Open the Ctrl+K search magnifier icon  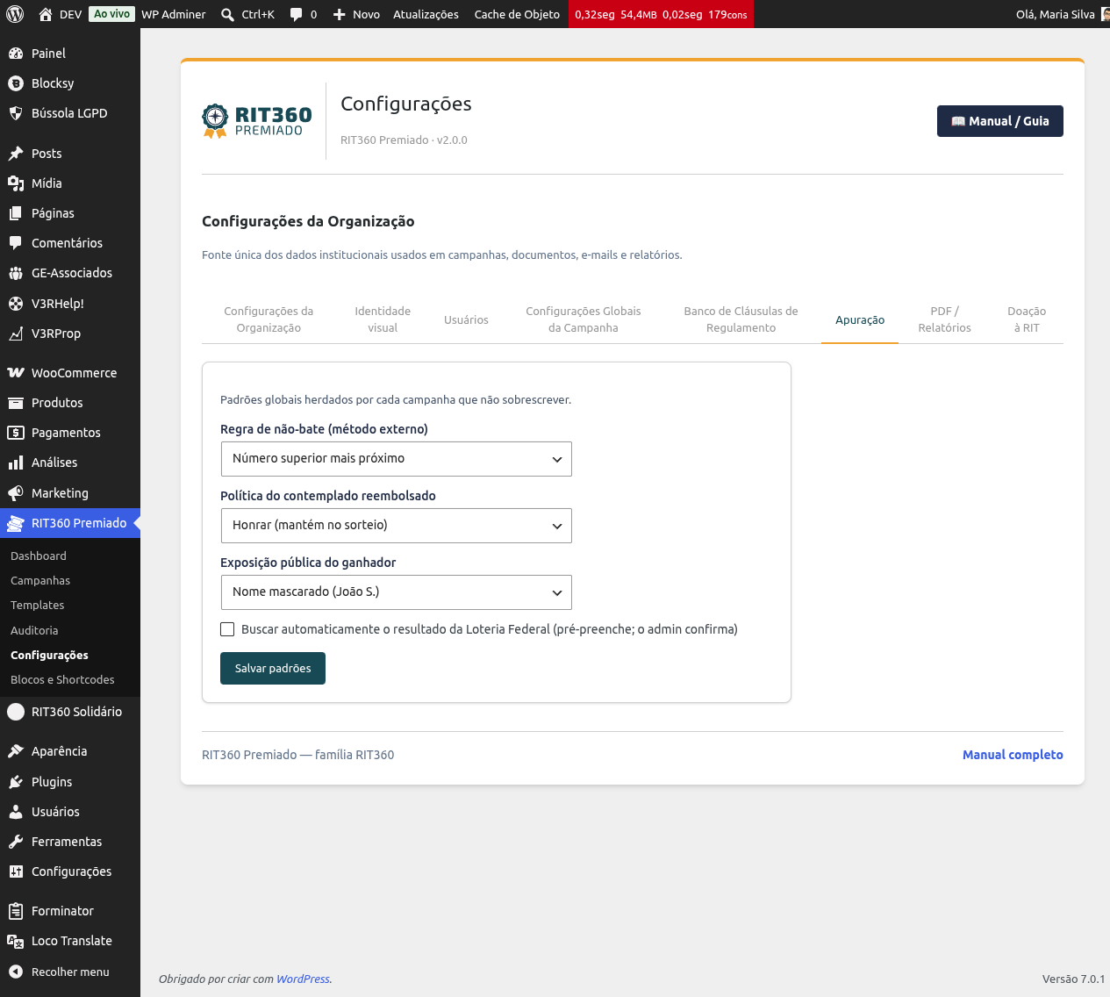pos(227,14)
